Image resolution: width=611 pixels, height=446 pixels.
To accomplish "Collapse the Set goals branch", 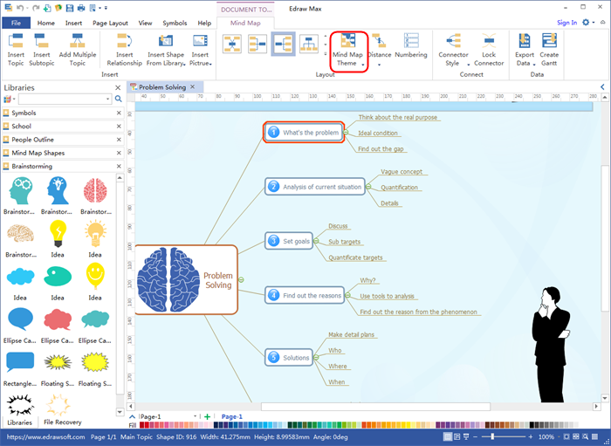I will [x=316, y=241].
